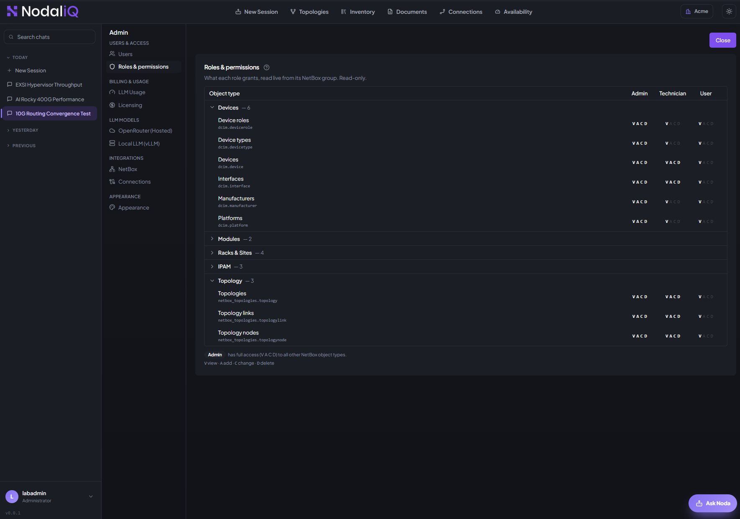740x519 pixels.
Task: Click the Admin badge in the footnote
Action: (215, 355)
